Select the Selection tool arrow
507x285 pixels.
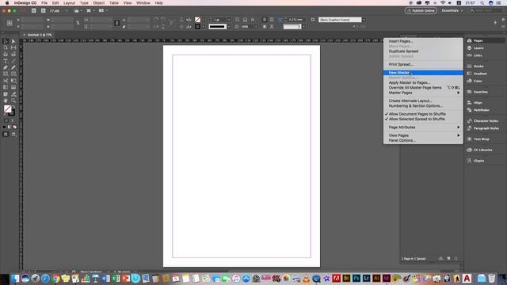click(x=6, y=41)
